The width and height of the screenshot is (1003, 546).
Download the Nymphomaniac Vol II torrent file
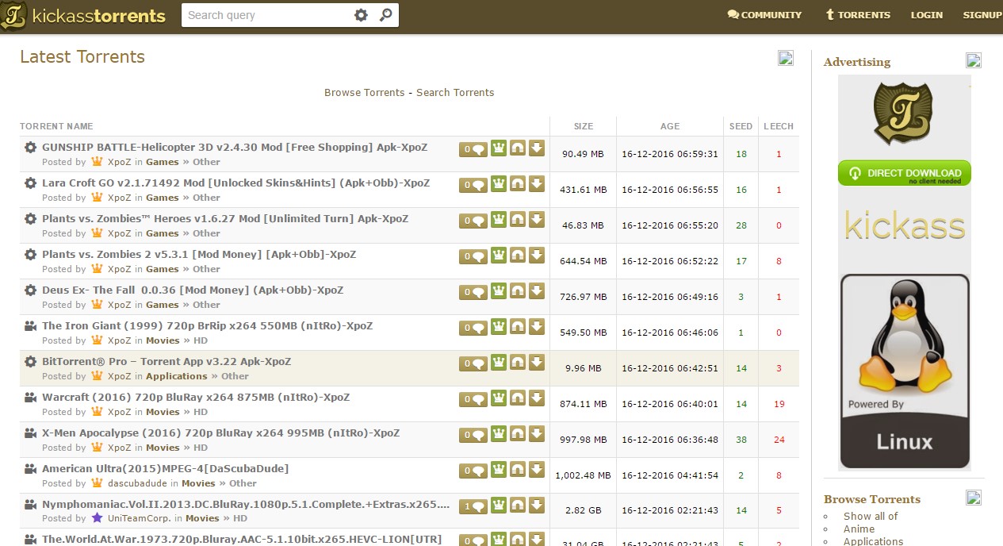pos(537,505)
